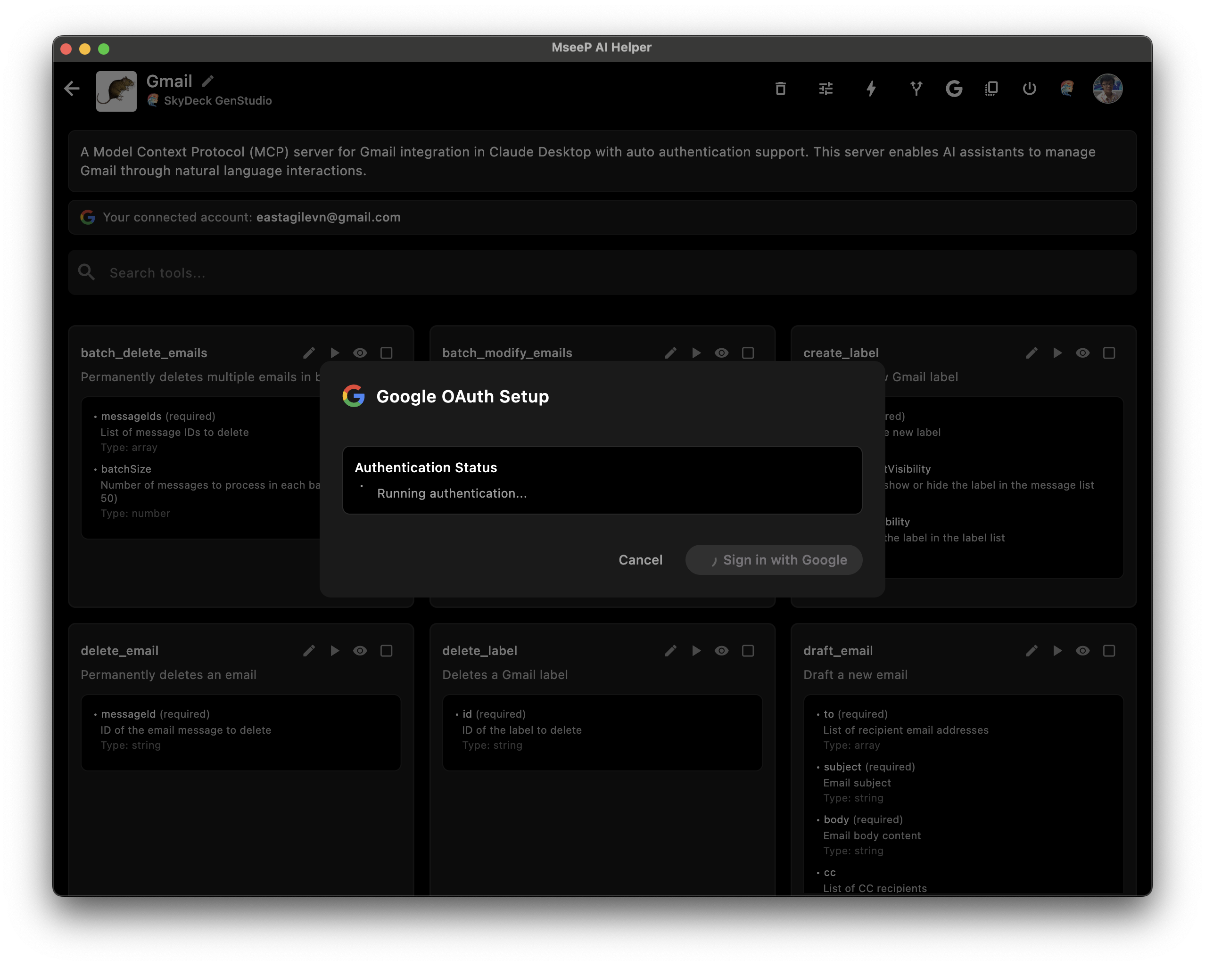Image resolution: width=1205 pixels, height=966 pixels.
Task: Click the power button icon
Action: coord(1029,88)
